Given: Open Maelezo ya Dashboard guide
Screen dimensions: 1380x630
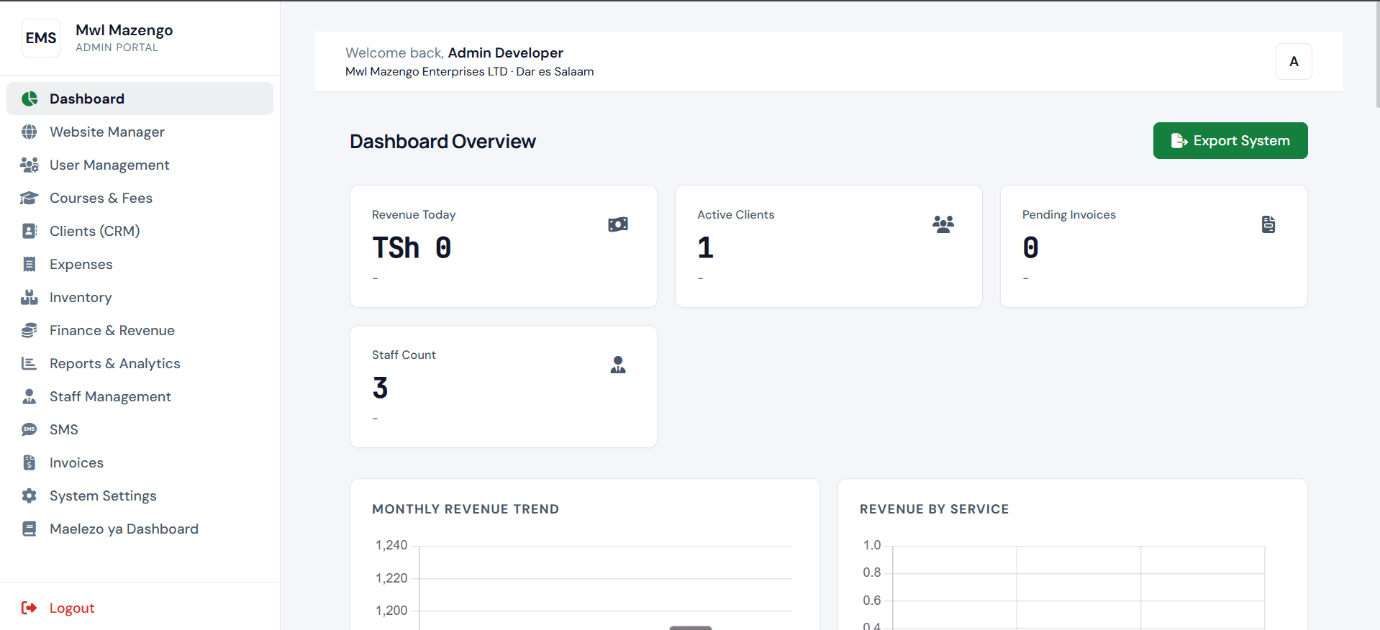Looking at the screenshot, I should point(140,529).
